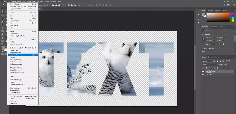Click the align right edges icon
The height and width of the screenshot is (114, 236).
(x=59, y=5)
